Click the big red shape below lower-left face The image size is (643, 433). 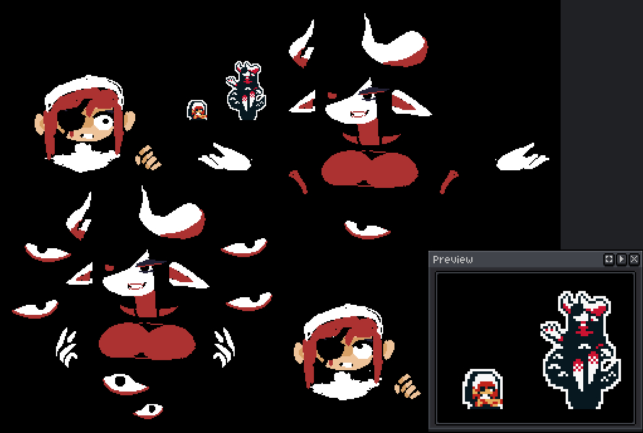coord(147,341)
